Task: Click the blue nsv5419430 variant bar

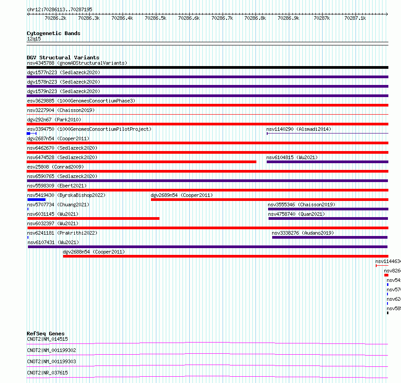Action: 36,200
